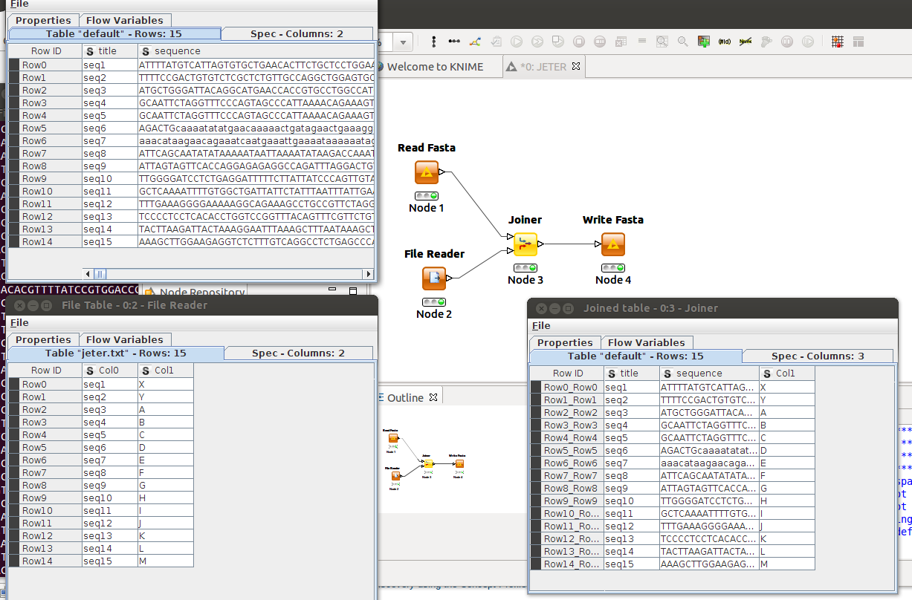Viewport: 912px width, 600px height.
Task: Open Flow Variables tab in File Reader window
Action: tap(125, 339)
